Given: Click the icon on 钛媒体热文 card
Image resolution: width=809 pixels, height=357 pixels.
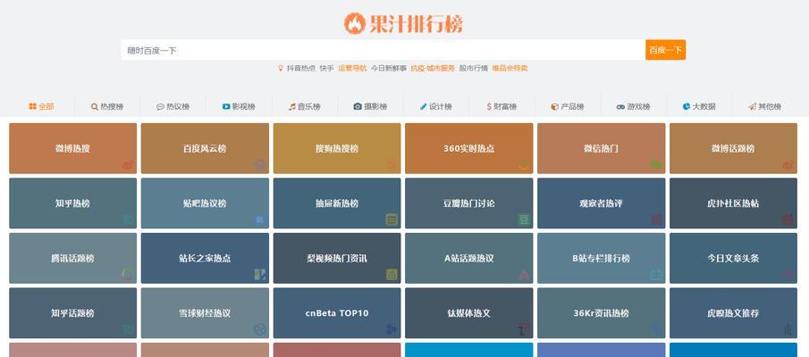Looking at the screenshot, I should (524, 329).
